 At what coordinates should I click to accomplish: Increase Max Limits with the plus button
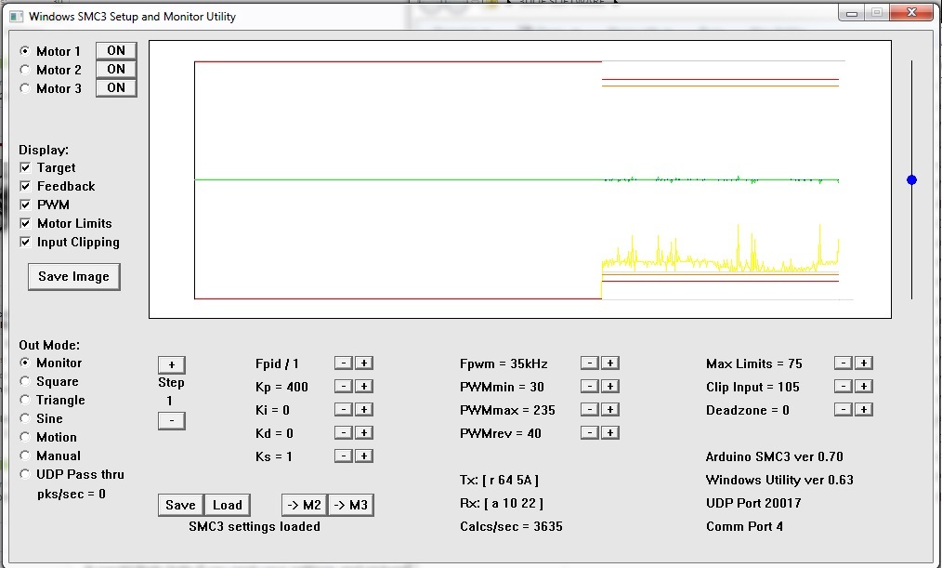pos(864,363)
